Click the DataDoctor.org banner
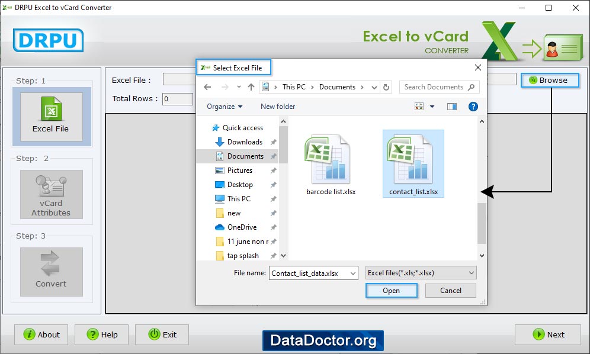 323,340
